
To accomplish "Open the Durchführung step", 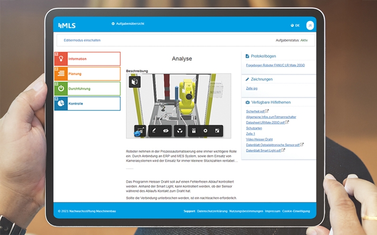I will click(87, 88).
